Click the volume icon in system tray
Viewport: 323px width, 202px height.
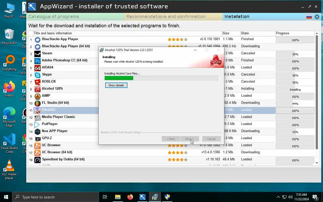tap(290, 197)
